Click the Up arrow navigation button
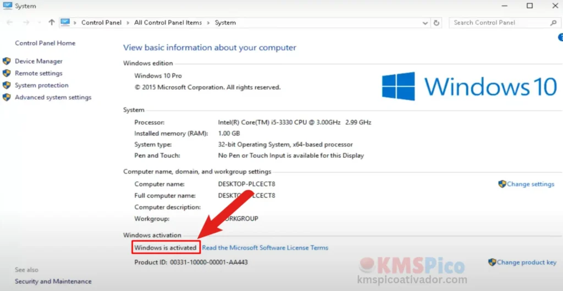 [51, 22]
